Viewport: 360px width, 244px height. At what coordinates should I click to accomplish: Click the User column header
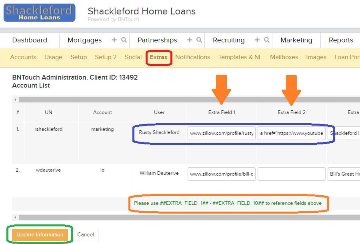tap(159, 112)
